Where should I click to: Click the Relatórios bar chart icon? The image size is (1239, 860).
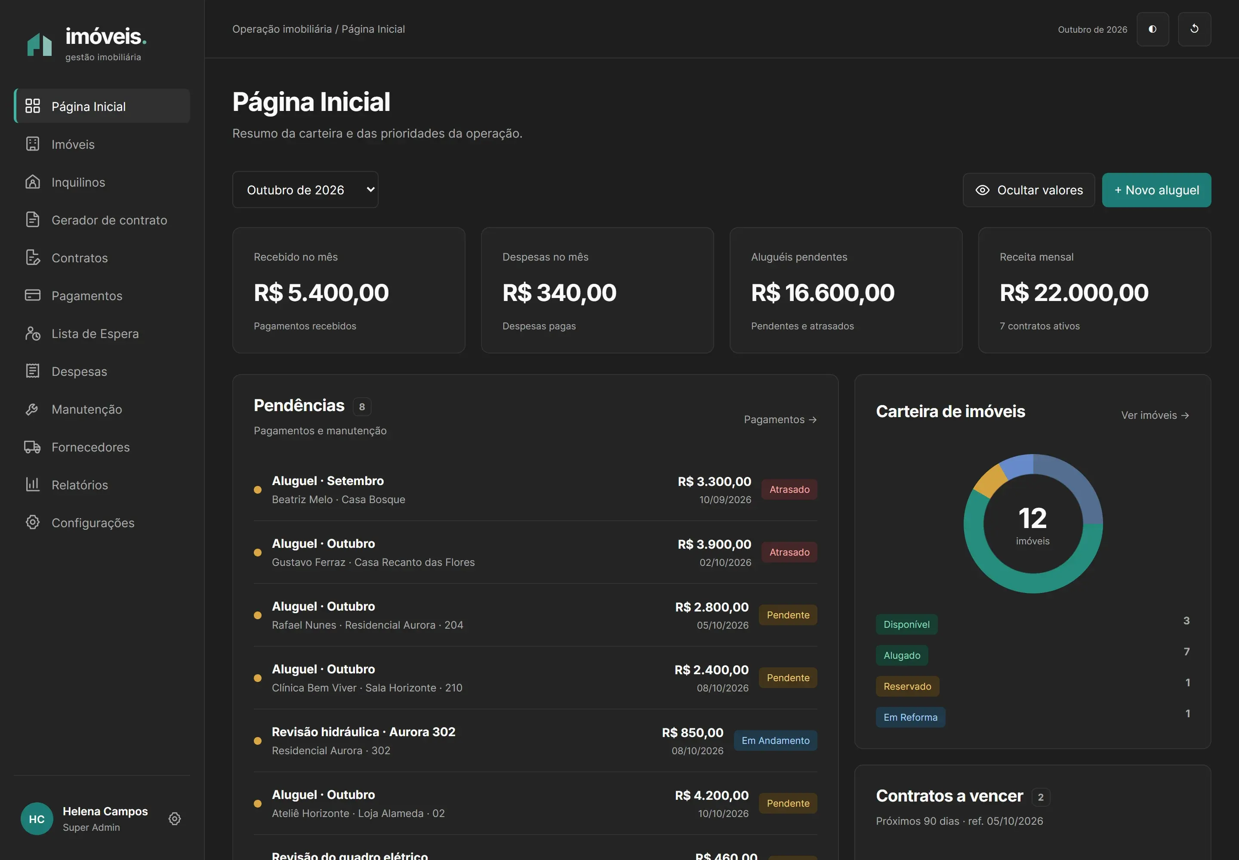(x=33, y=485)
